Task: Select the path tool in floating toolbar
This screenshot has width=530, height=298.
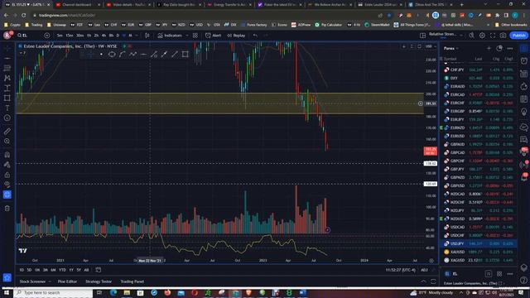Action: click(x=132, y=55)
